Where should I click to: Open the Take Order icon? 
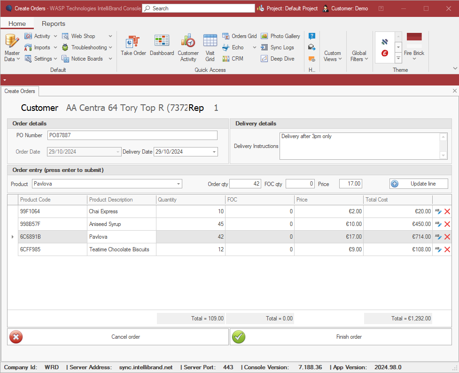133,46
